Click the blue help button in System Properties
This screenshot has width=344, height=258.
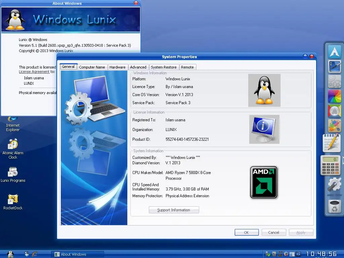[x=305, y=56]
